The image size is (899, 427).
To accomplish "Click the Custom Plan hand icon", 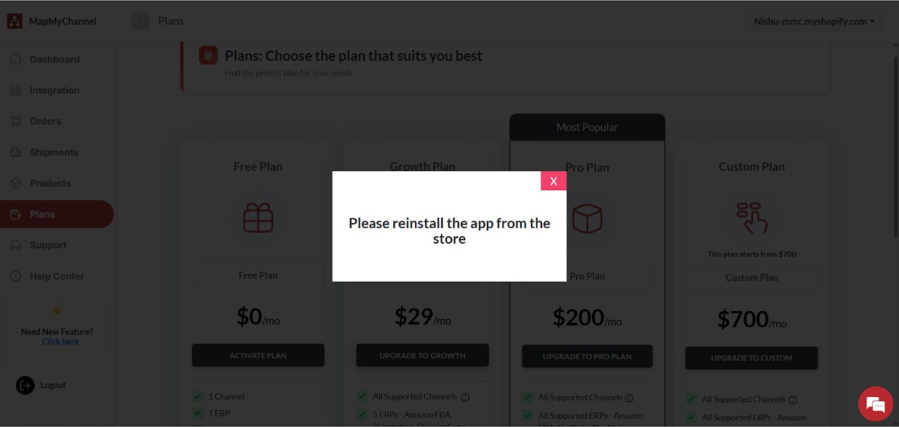I will (752, 218).
